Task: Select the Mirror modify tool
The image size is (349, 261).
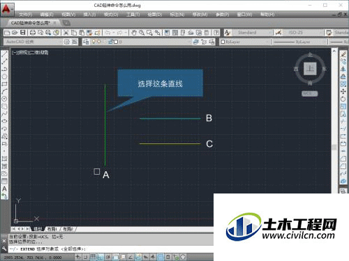Action: coord(343,69)
